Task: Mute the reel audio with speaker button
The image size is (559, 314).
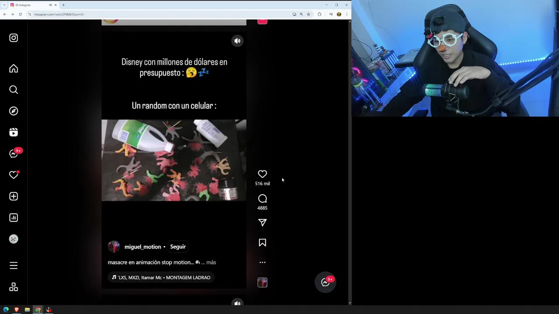Action: [237, 41]
